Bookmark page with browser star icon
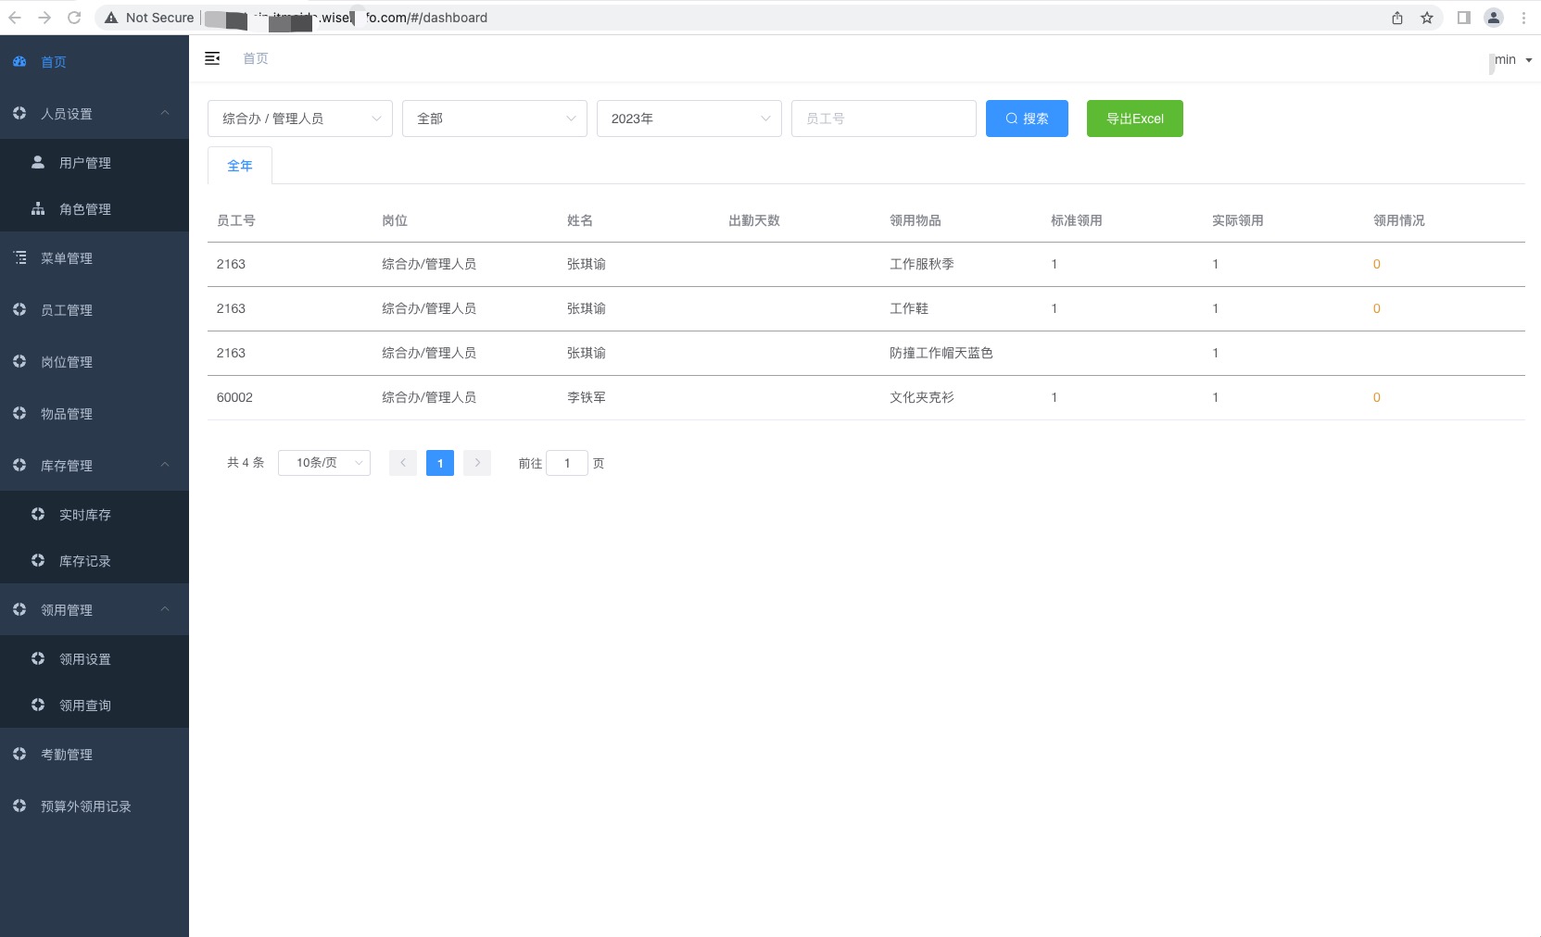Viewport: 1541px width, 937px height. coord(1427,18)
